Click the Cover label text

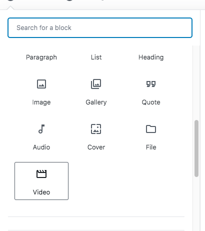(96, 147)
